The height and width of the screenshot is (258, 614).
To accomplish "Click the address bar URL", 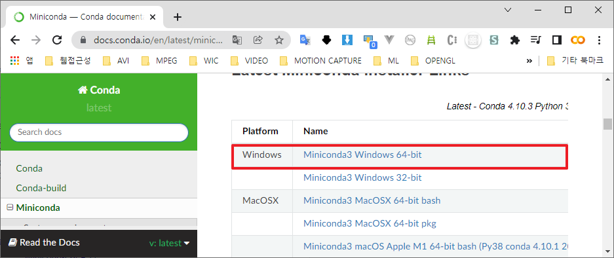I will (158, 40).
